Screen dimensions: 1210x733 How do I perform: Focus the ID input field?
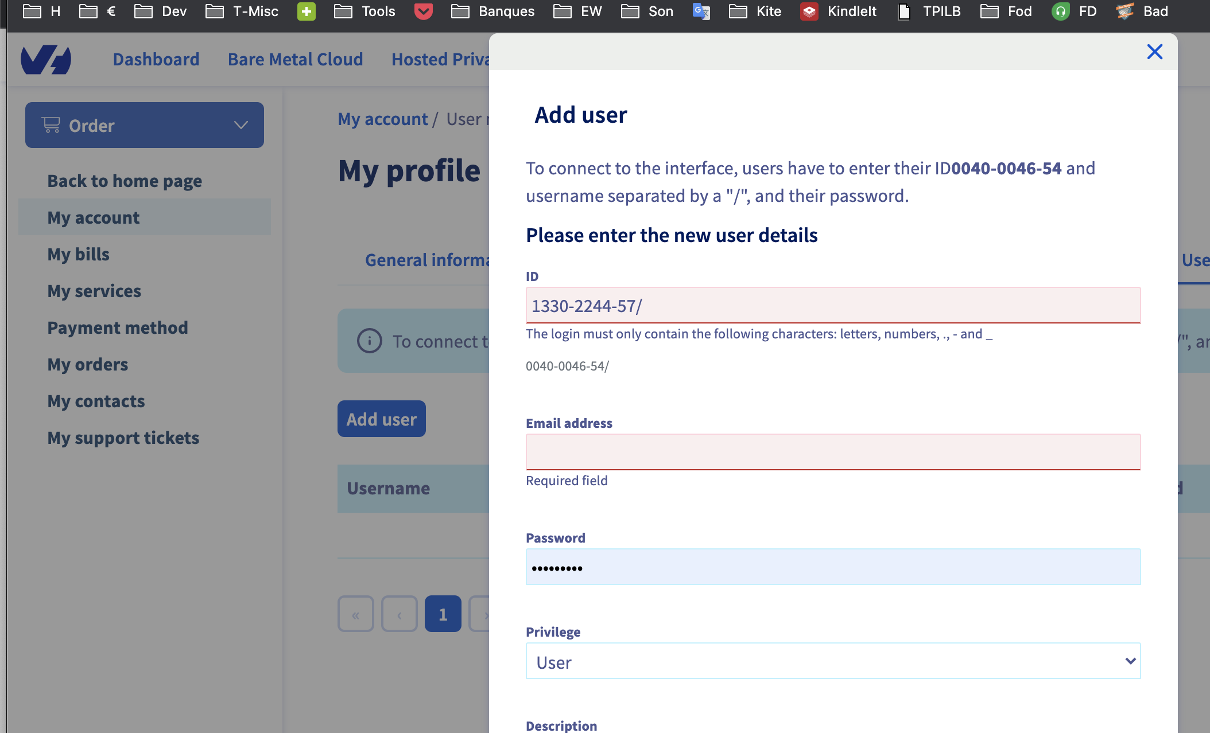point(833,305)
